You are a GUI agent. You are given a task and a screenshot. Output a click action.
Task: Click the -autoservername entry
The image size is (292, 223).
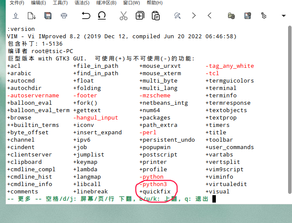pos(33,95)
